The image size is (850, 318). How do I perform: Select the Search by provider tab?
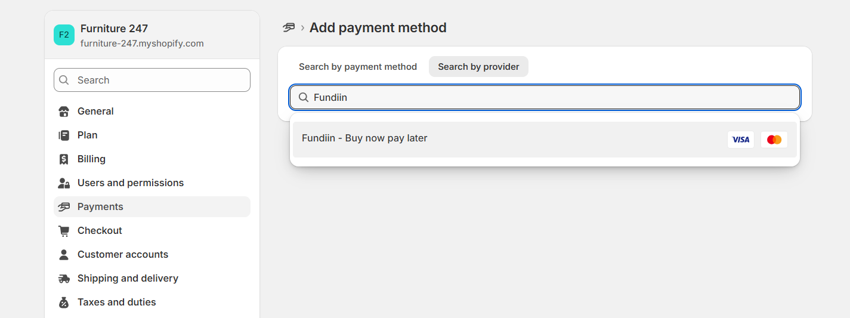[478, 67]
